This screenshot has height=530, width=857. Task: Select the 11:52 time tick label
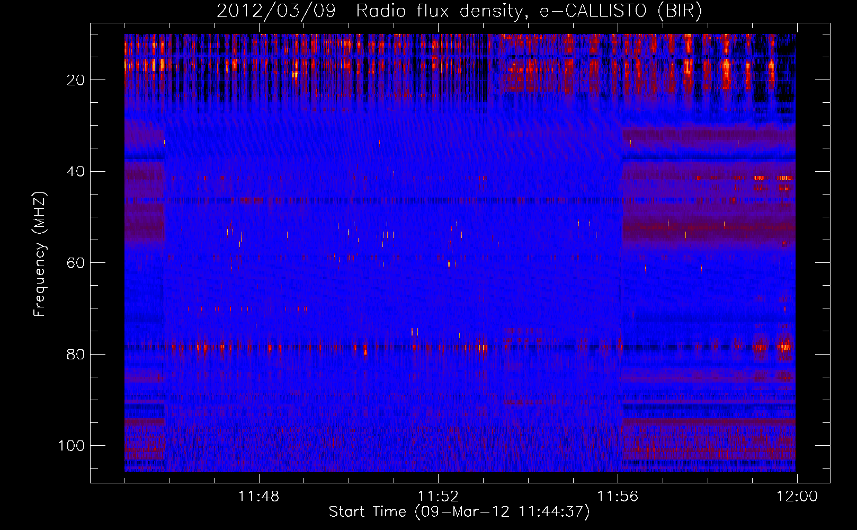[x=438, y=497]
